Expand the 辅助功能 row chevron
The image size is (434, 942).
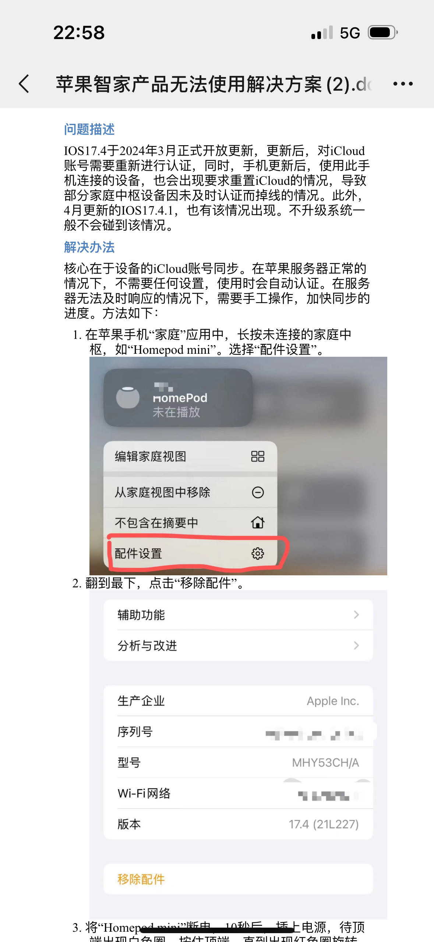tap(356, 614)
